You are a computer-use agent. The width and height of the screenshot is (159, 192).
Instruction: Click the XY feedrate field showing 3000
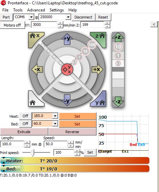click(x=44, y=25)
